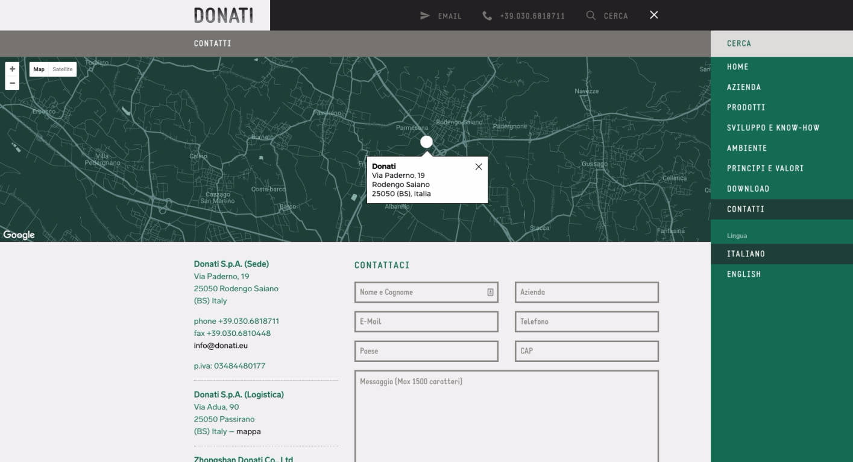This screenshot has width=853, height=462.
Task: Close the side menu with X icon
Action: [x=654, y=15]
